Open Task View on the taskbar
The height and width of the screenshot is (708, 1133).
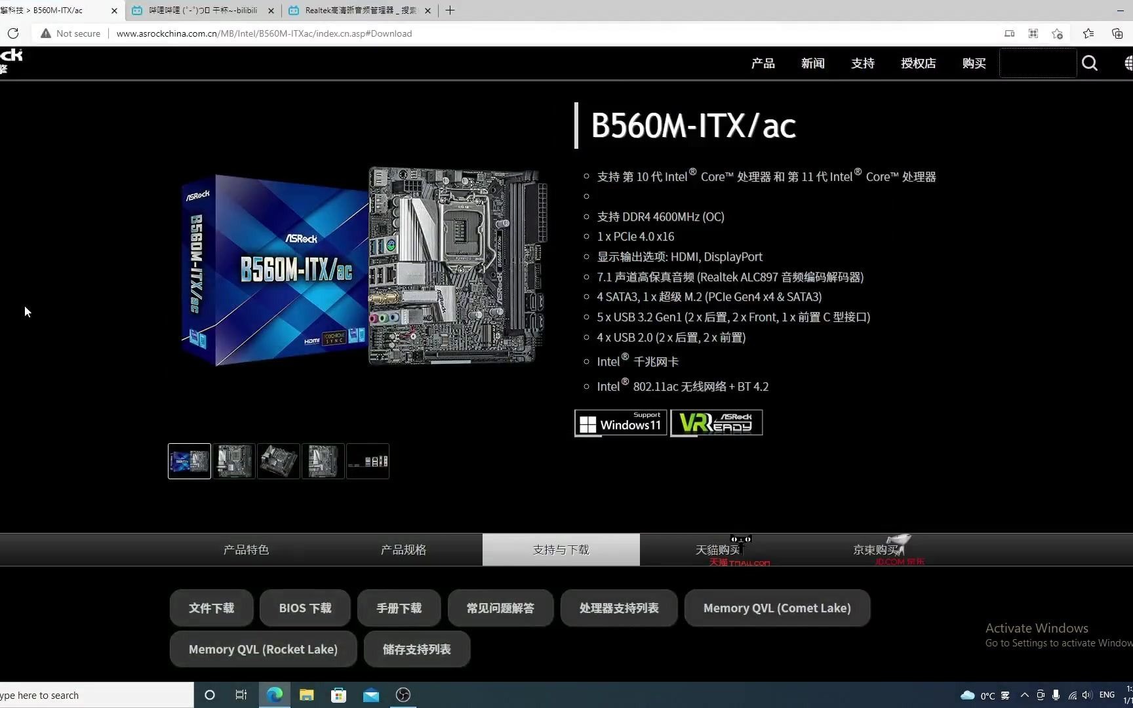point(241,695)
